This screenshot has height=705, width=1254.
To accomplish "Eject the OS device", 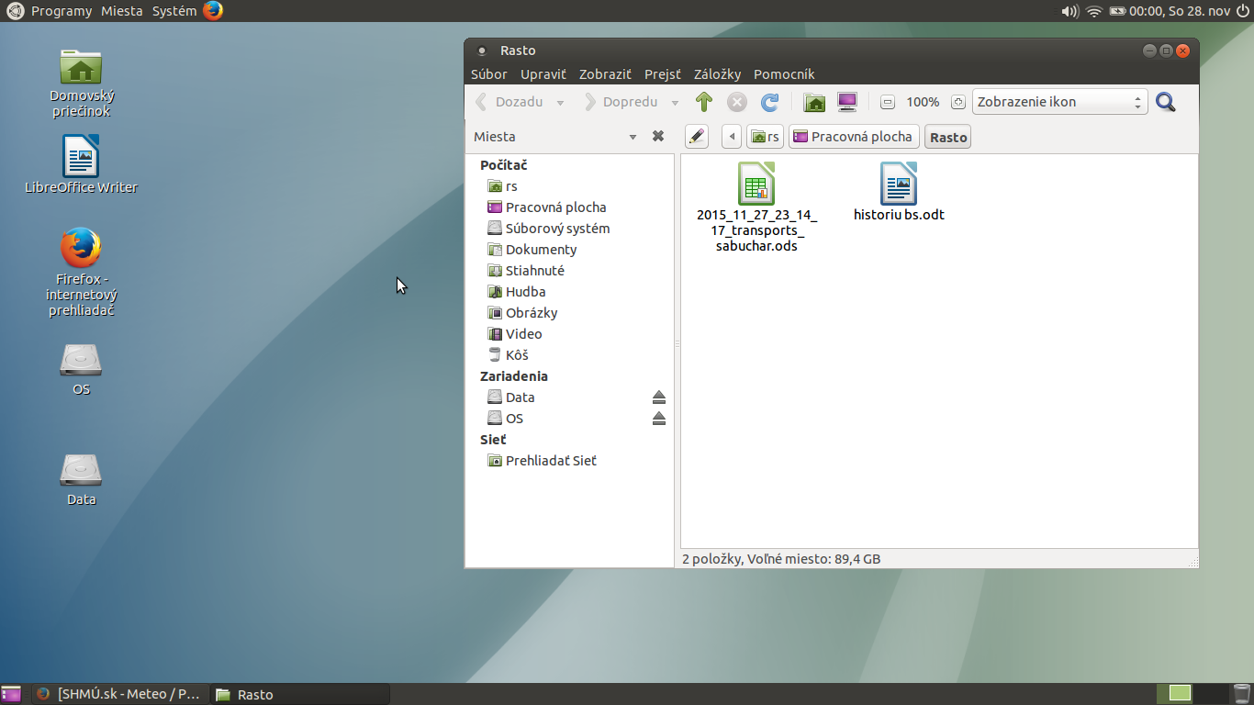I will [x=658, y=419].
